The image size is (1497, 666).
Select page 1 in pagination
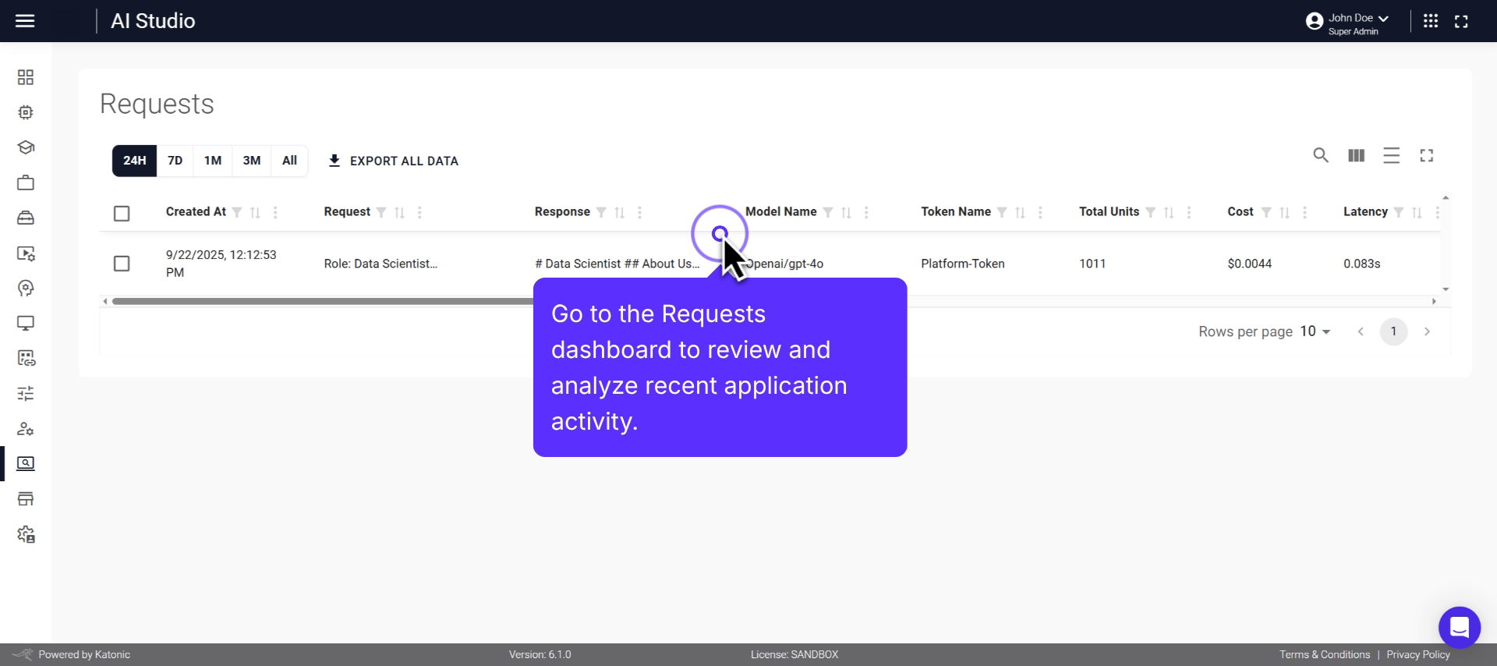coord(1394,331)
